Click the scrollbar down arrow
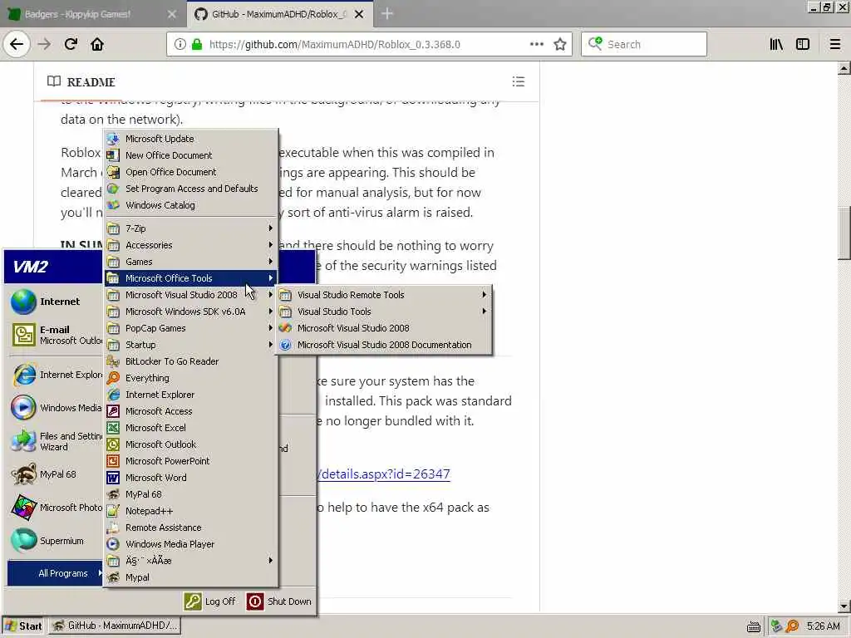This screenshot has height=638, width=851. (x=844, y=606)
